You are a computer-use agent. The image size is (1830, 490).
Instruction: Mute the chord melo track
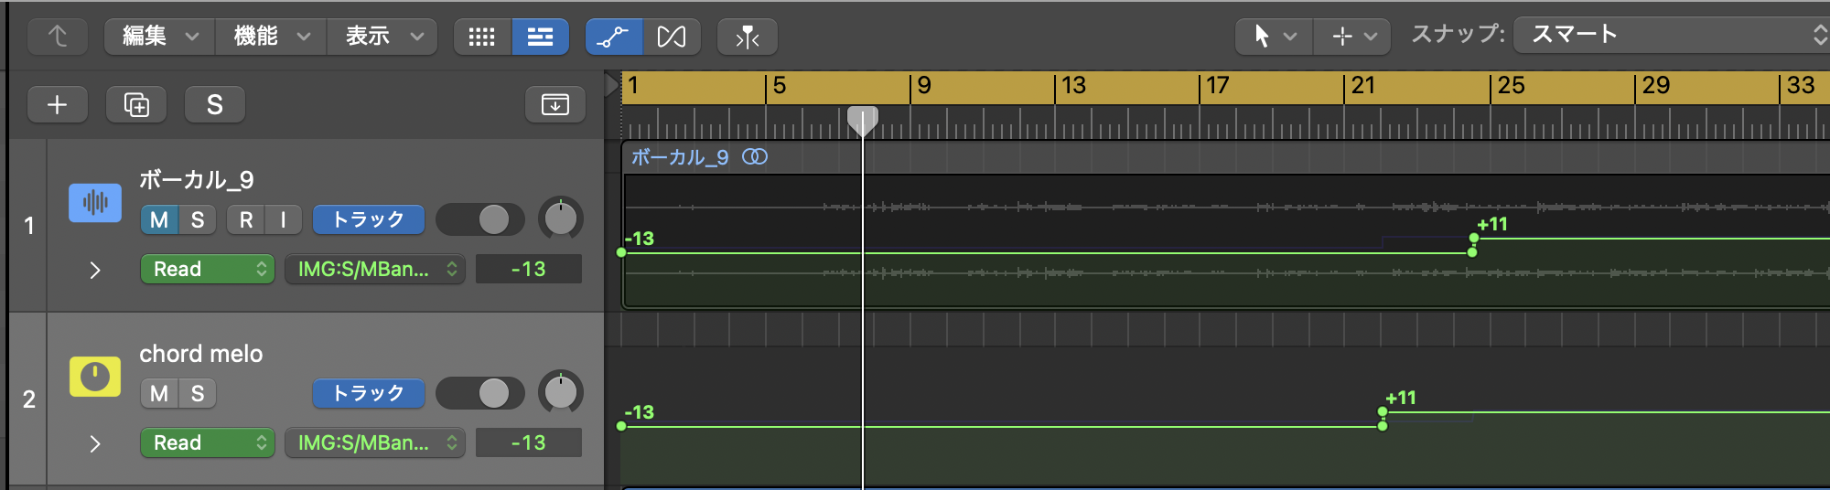[x=159, y=393]
